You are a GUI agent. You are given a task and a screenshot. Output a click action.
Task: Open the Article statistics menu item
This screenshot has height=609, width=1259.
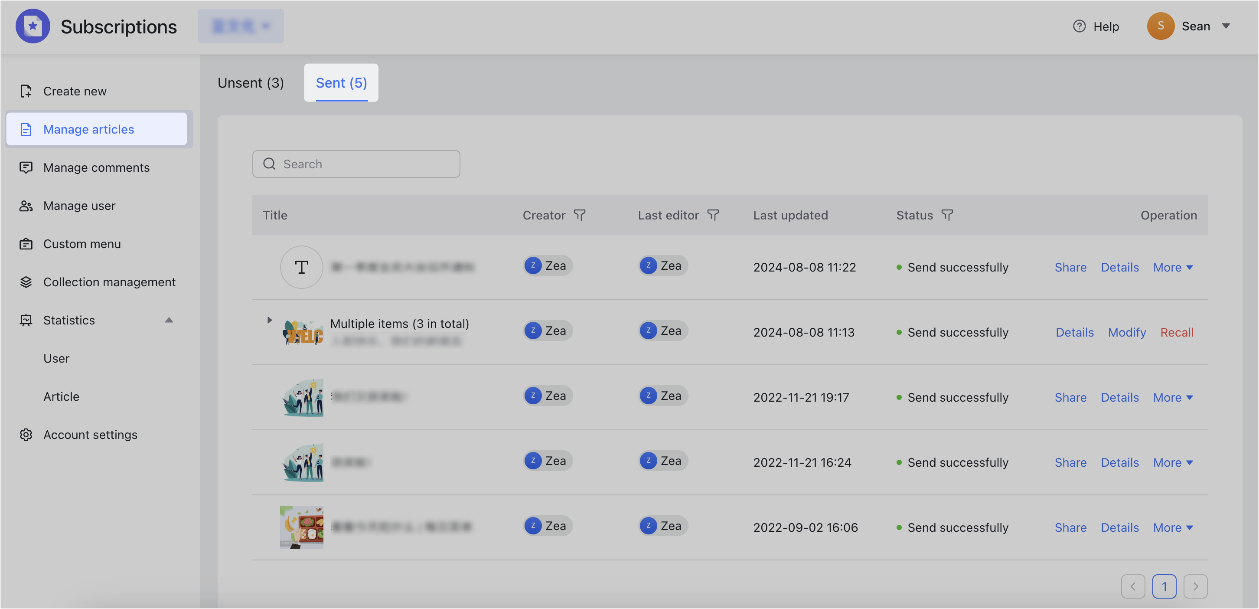coord(61,396)
